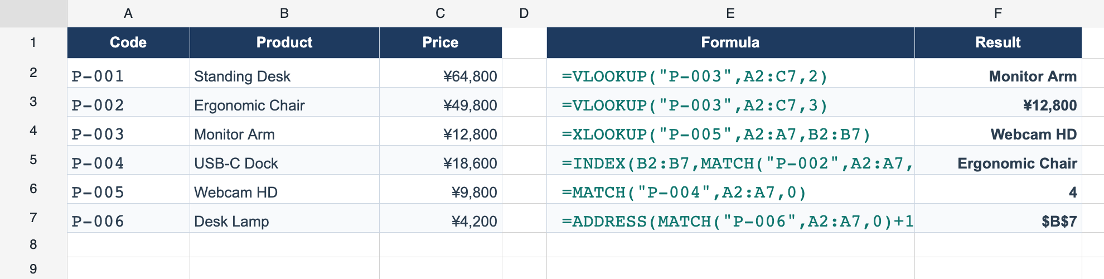Screen dimensions: 1104x279
Task: Select cell containing P-001
Action: pos(128,73)
